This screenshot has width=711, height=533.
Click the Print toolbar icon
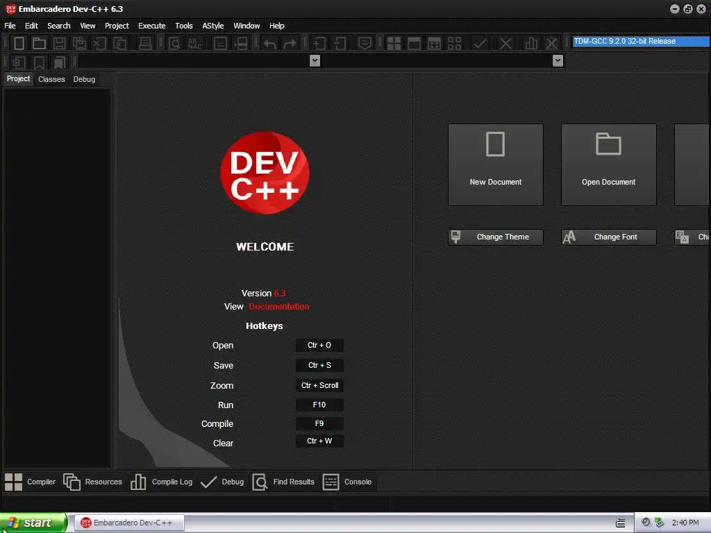145,44
